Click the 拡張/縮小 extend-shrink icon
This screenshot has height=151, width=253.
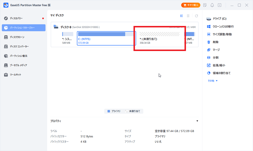pyautogui.click(x=209, y=65)
